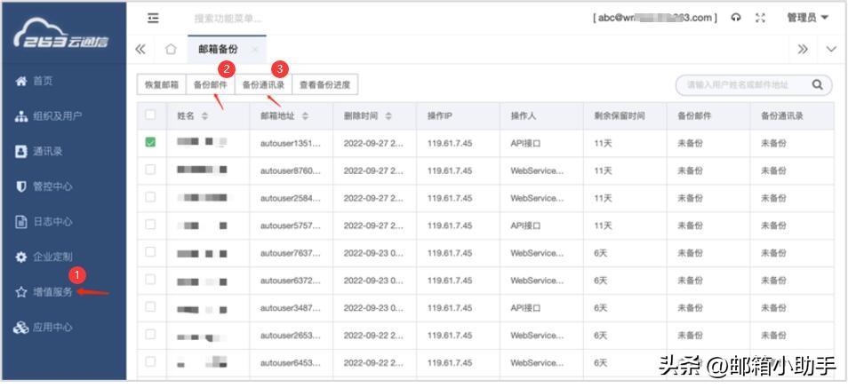Toggle the select-all header checkbox

coord(150,115)
